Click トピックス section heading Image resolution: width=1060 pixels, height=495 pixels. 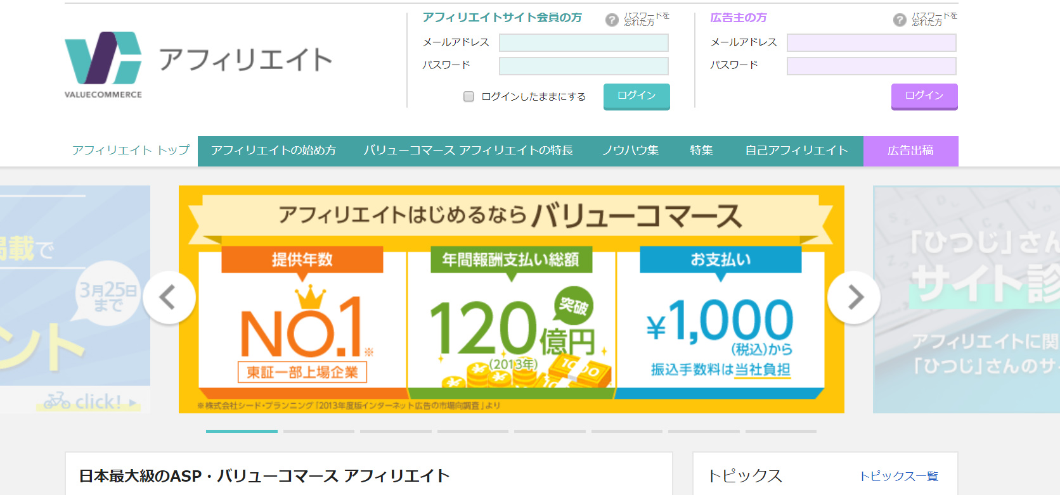[745, 476]
